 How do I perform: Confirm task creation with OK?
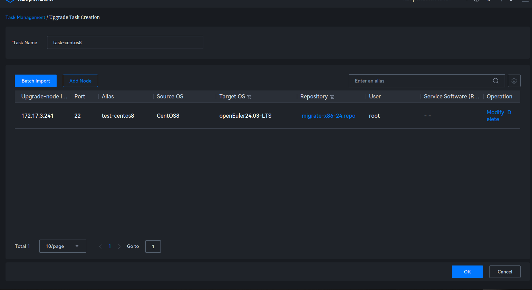(x=467, y=272)
